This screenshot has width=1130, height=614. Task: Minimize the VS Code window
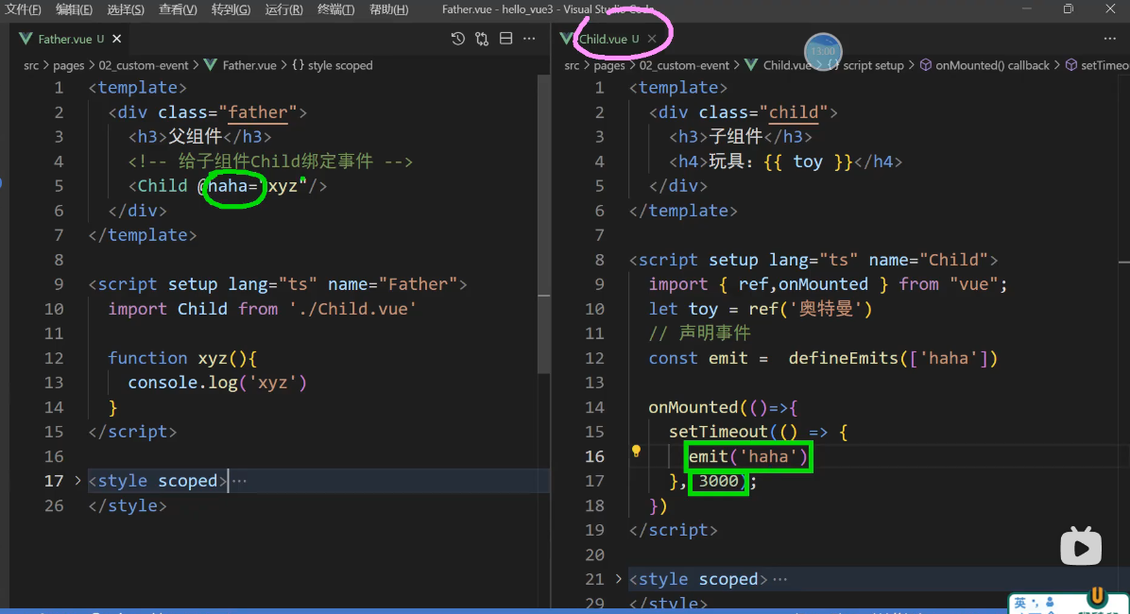coord(1026,9)
